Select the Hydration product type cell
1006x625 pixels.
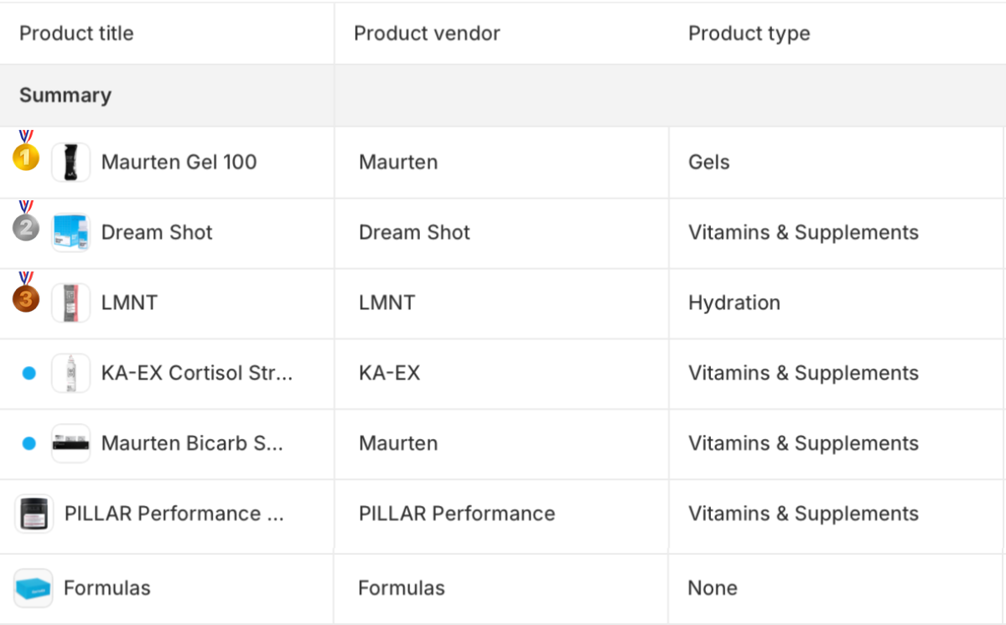click(734, 302)
